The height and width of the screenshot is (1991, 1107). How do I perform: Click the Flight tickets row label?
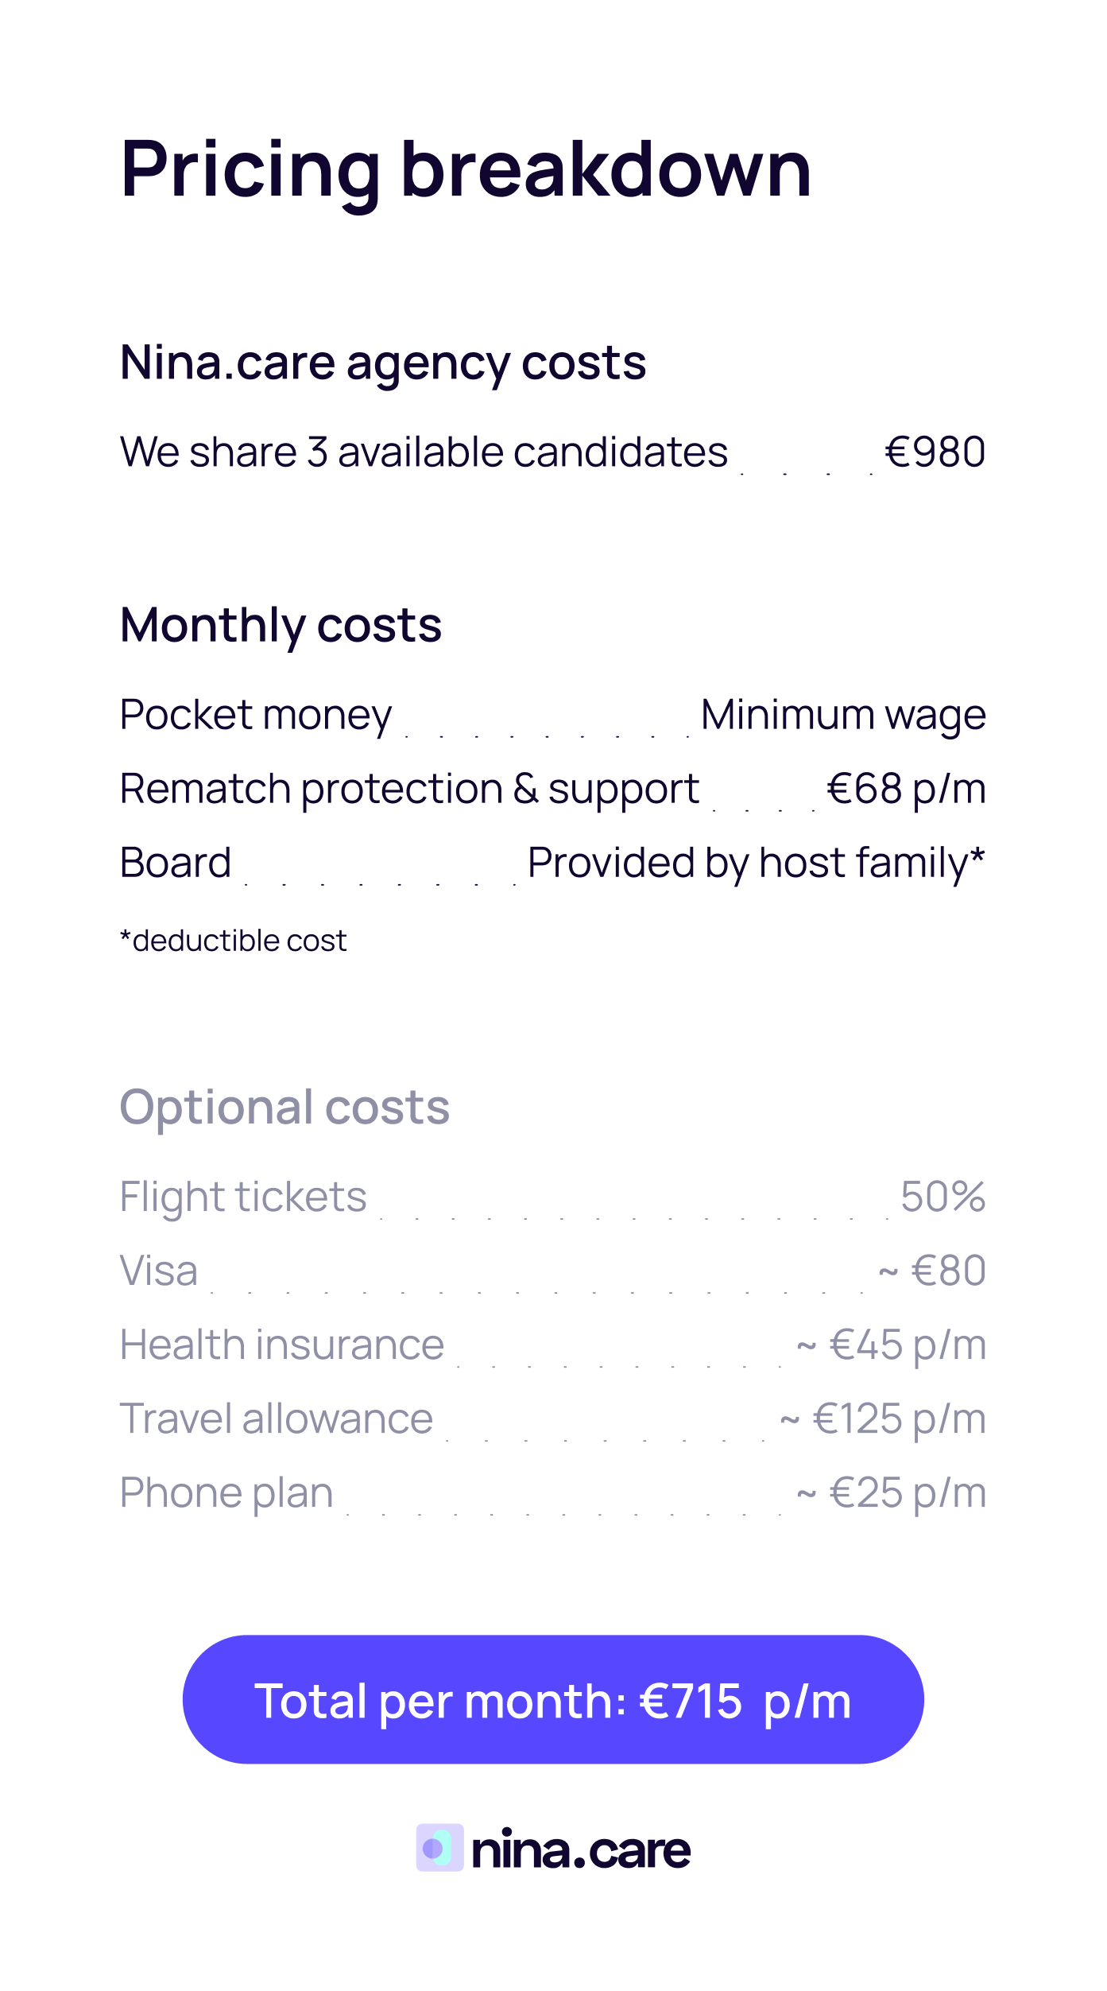(x=243, y=1196)
